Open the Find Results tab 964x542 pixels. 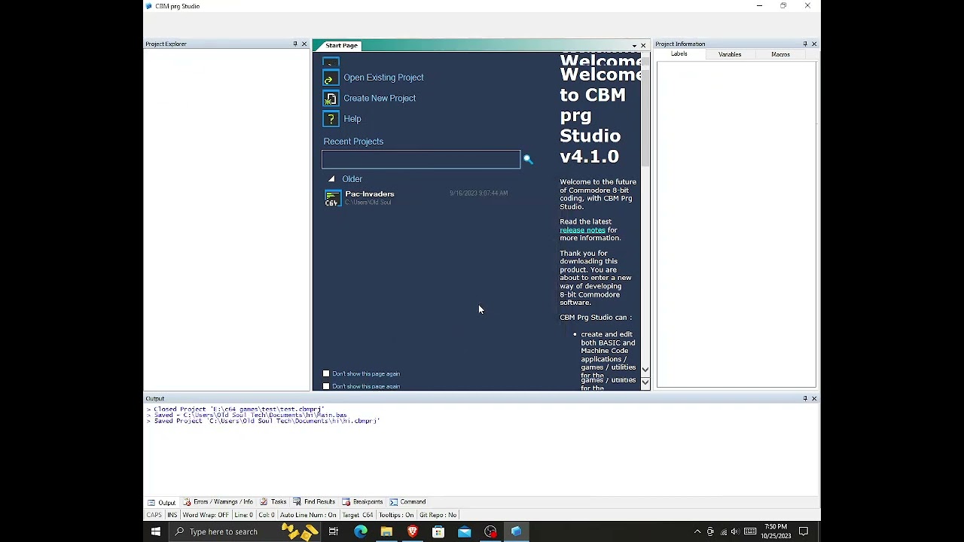(314, 502)
